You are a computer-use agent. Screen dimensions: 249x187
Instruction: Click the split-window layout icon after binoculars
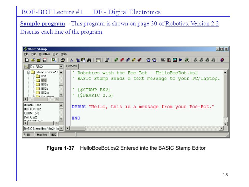coord(98,60)
